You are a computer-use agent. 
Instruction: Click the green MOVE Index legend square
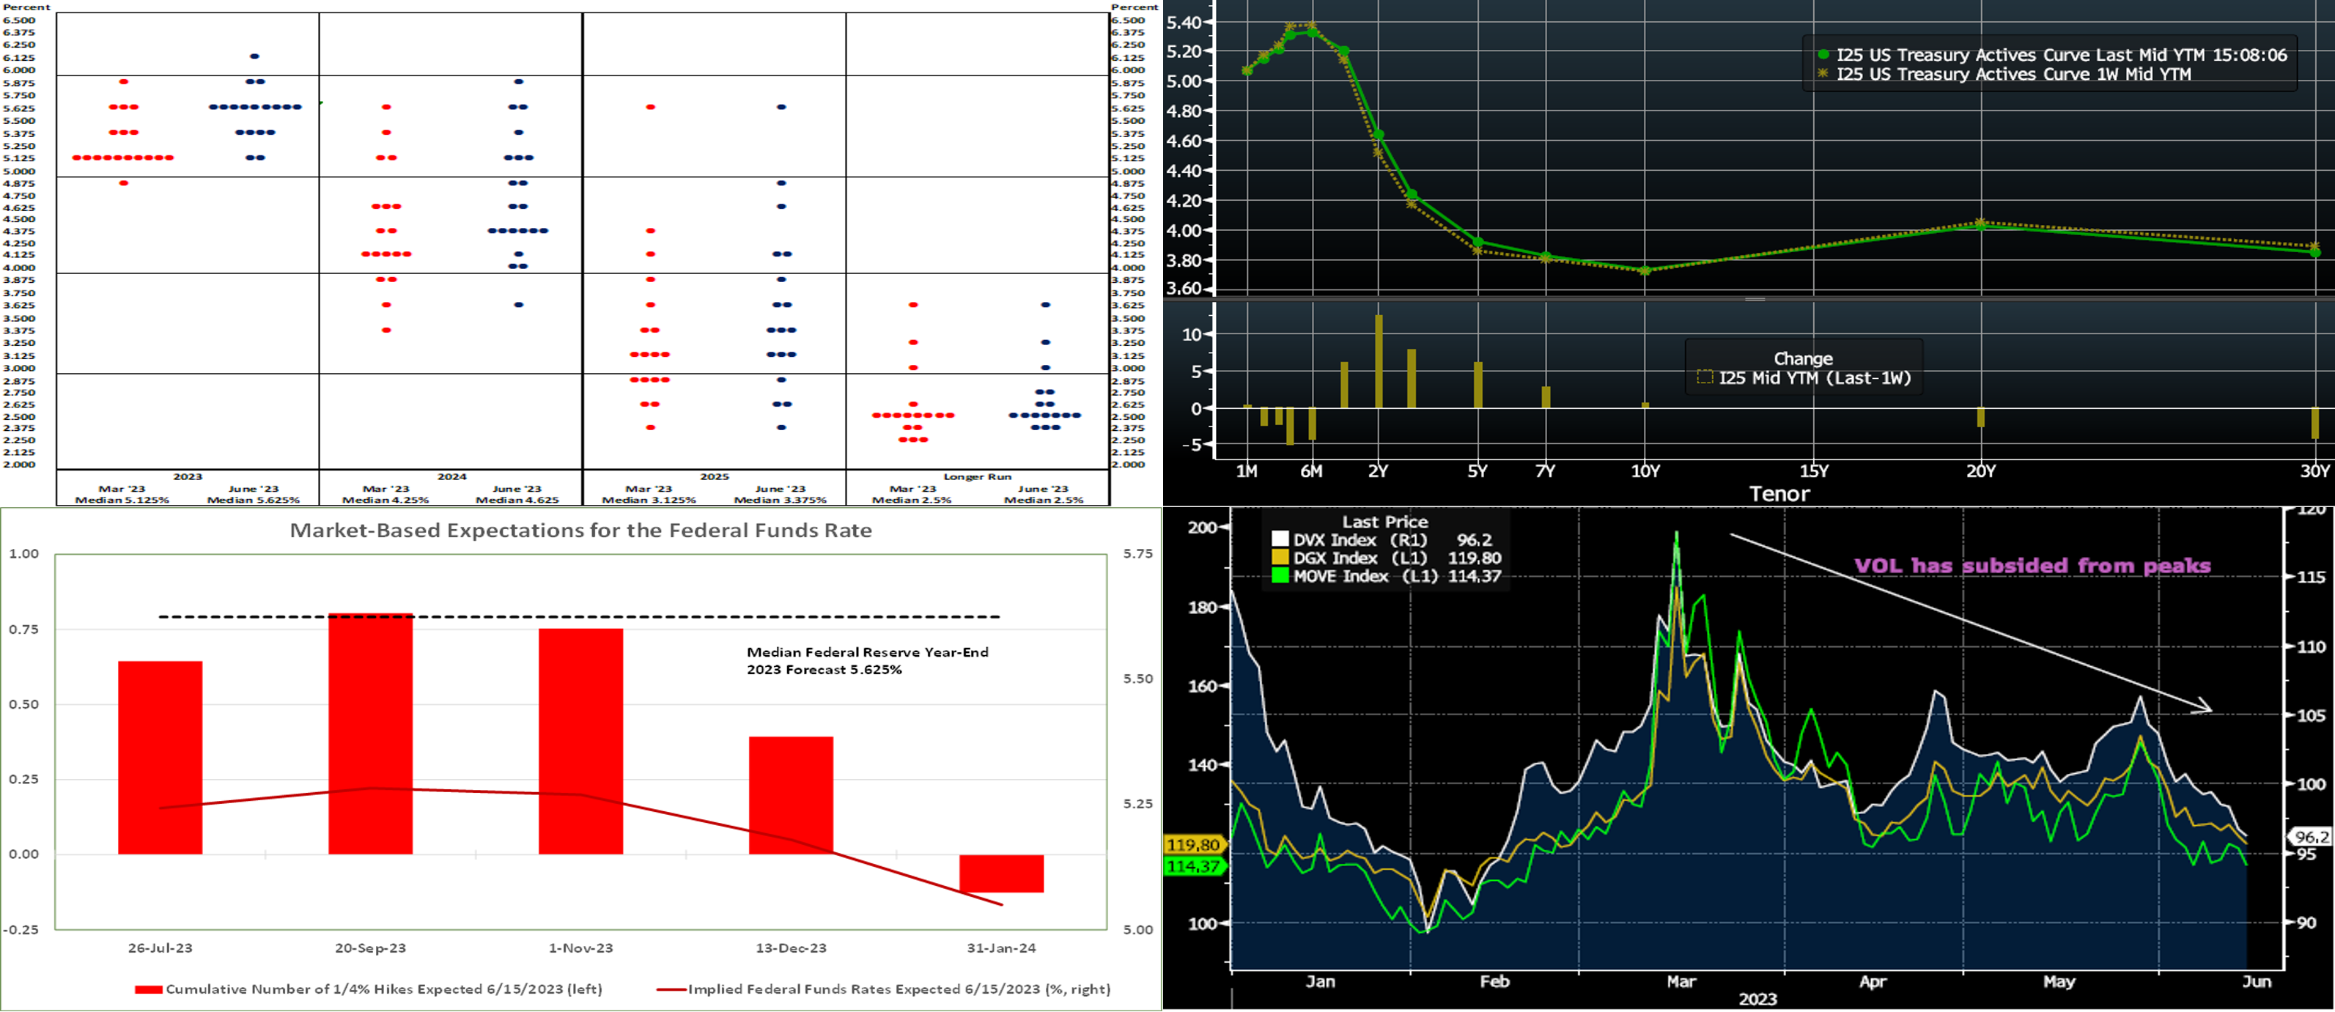[x=1280, y=576]
